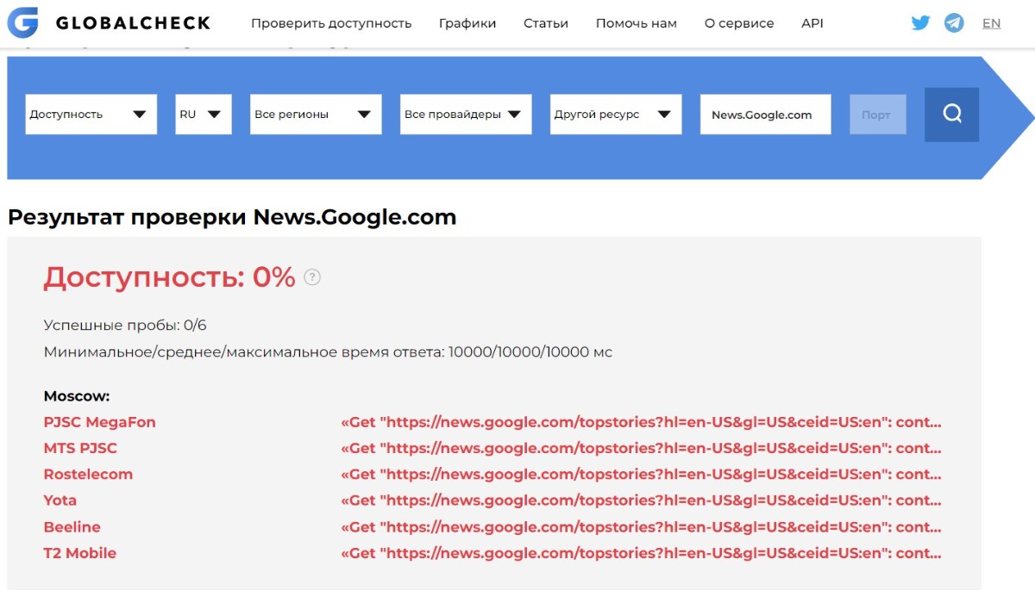Expand the Другой ресурс dropdown

(616, 115)
